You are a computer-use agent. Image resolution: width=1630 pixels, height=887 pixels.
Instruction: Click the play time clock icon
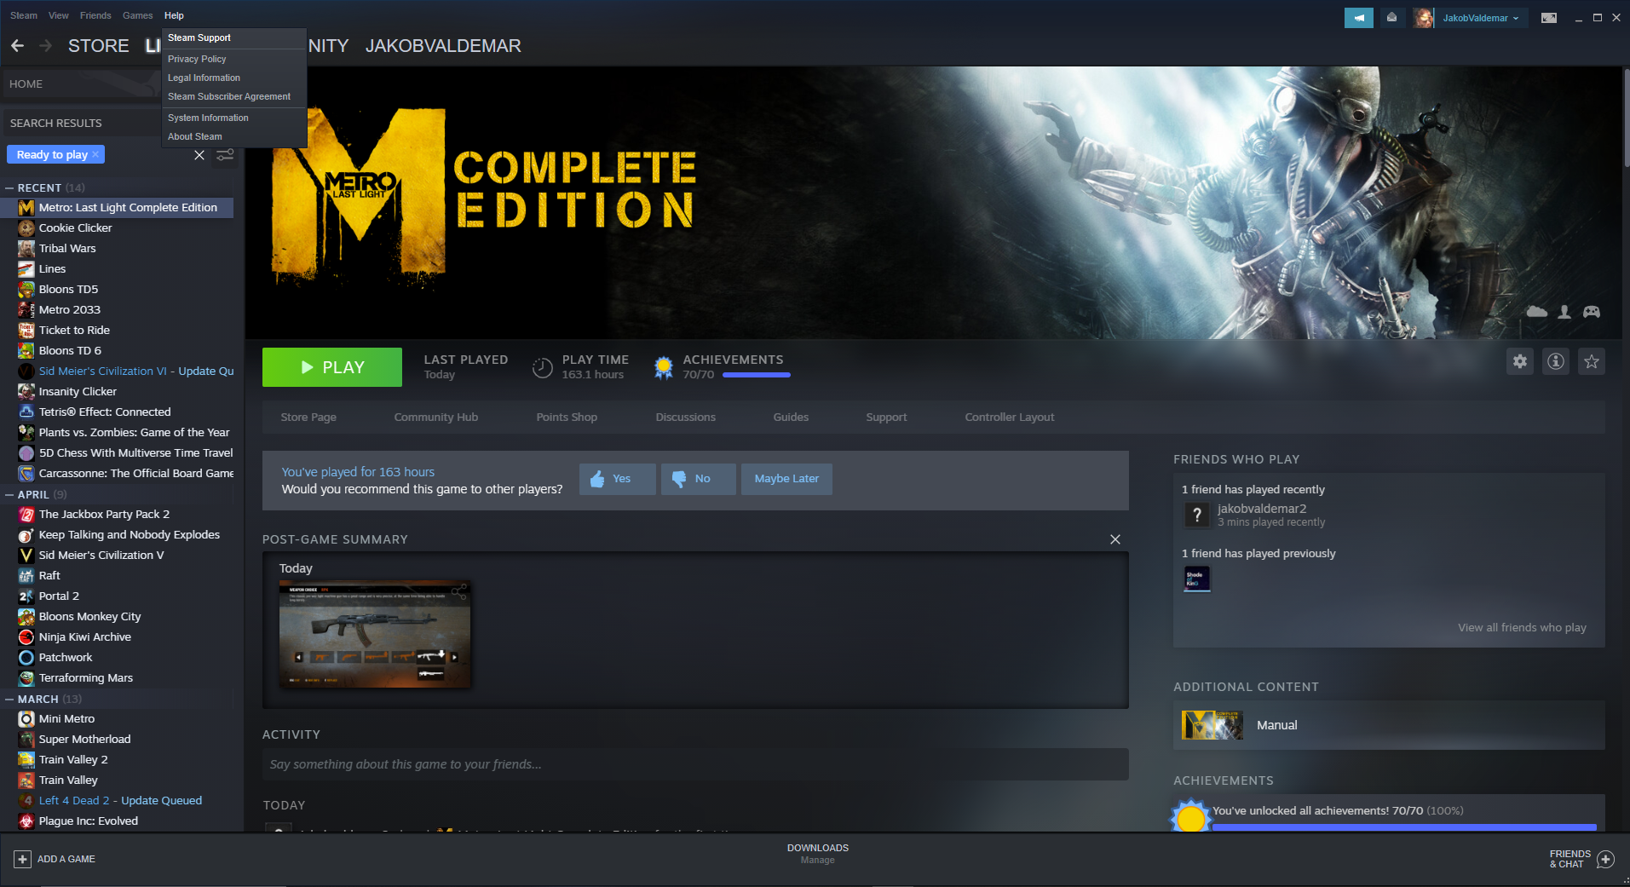(x=543, y=367)
